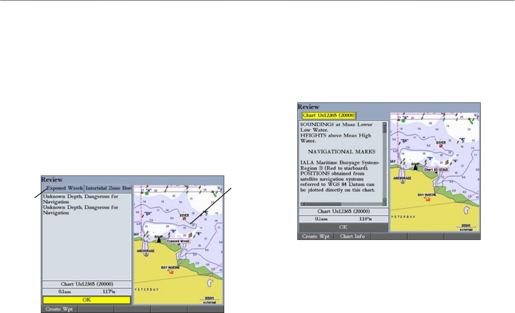Click the green circle marker on Exposed Wreck map
515x313 pixels.
click(147, 193)
